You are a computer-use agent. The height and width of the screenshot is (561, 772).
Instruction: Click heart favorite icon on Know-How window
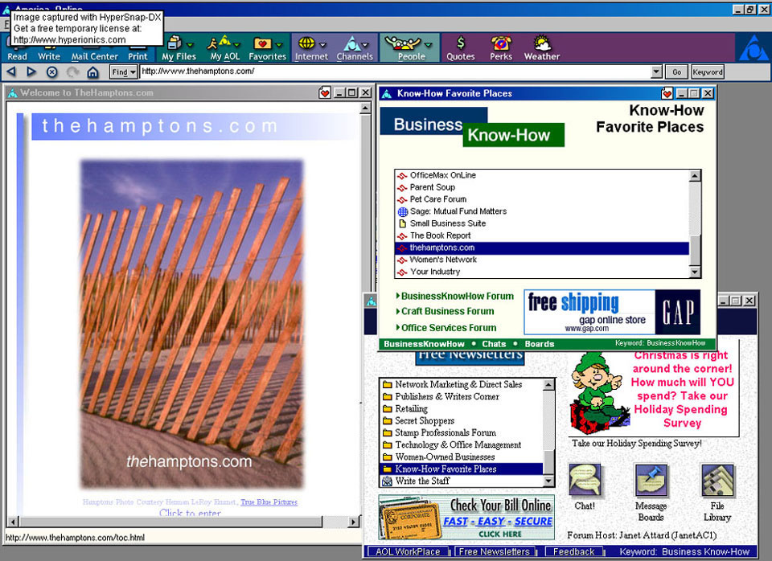point(667,94)
